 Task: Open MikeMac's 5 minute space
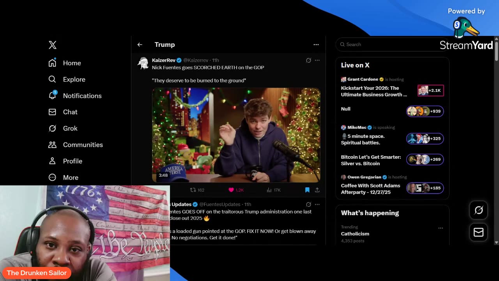click(x=363, y=139)
